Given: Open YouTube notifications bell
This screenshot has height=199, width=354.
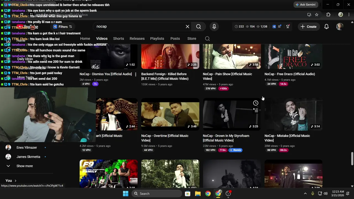Looking at the screenshot, I should coord(326,27).
